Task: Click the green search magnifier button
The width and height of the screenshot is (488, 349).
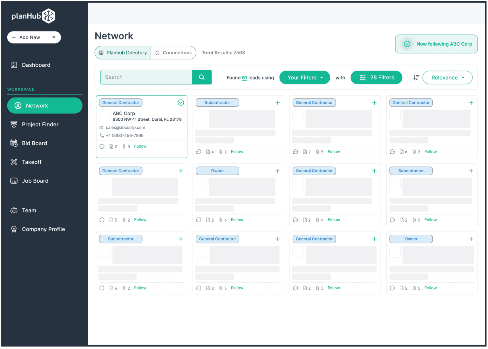Action: tap(202, 77)
